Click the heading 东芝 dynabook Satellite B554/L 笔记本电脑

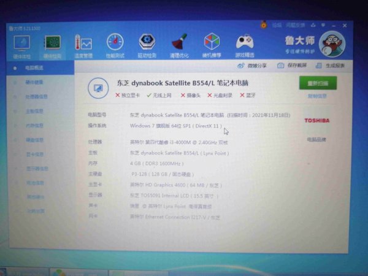pos(183,83)
